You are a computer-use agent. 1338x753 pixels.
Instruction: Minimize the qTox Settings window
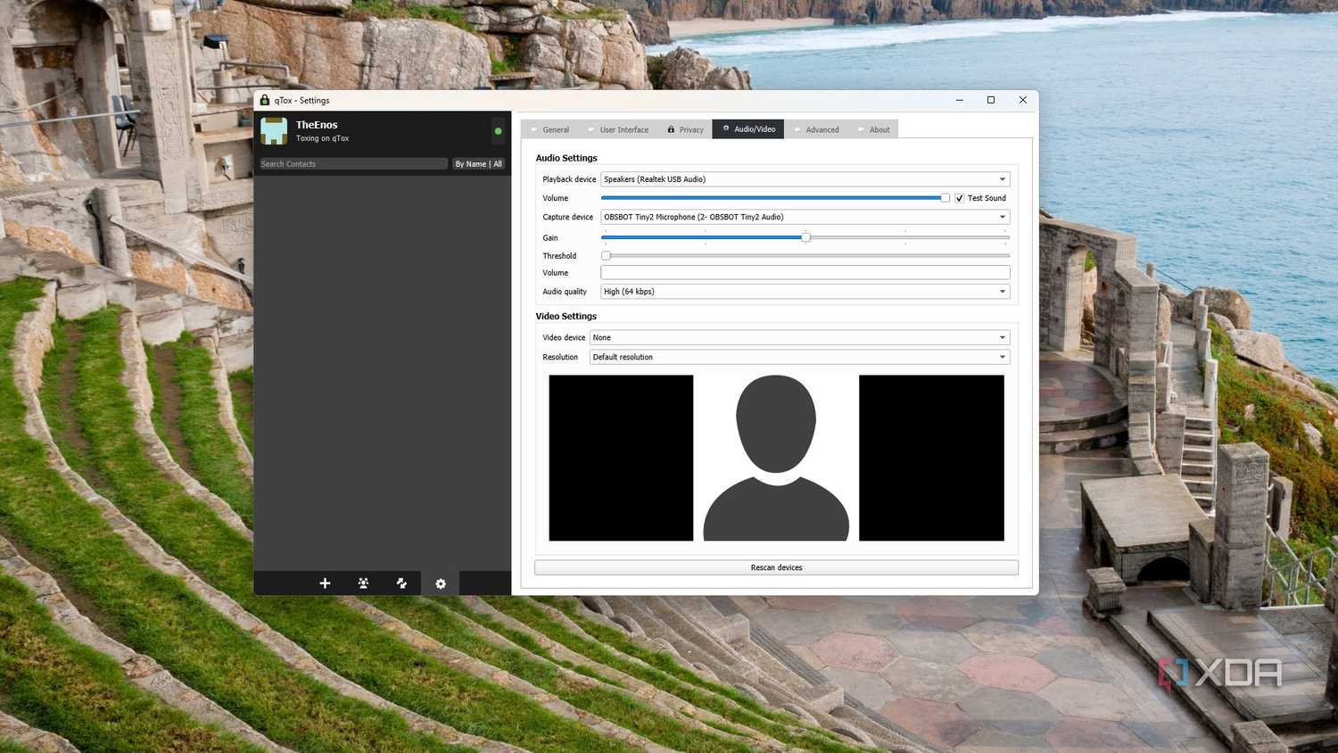coord(960,100)
